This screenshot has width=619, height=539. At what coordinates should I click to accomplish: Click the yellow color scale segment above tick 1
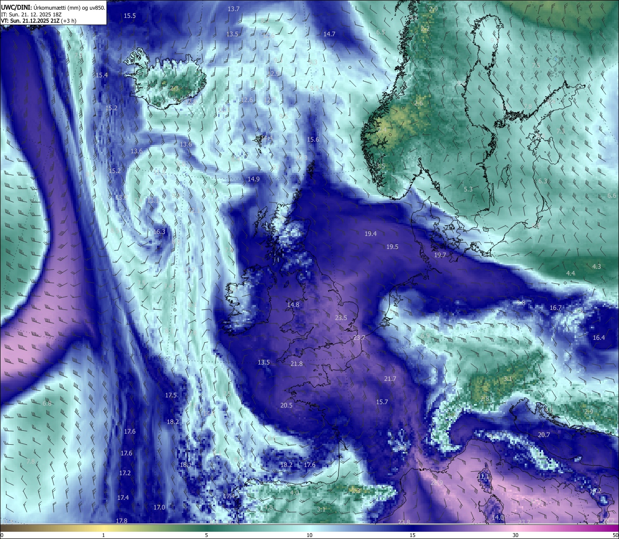pos(103,528)
